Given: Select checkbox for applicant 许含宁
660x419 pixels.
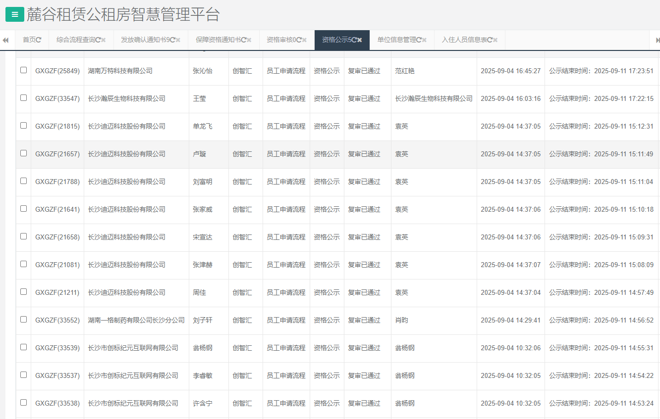Looking at the screenshot, I should pyautogui.click(x=23, y=403).
